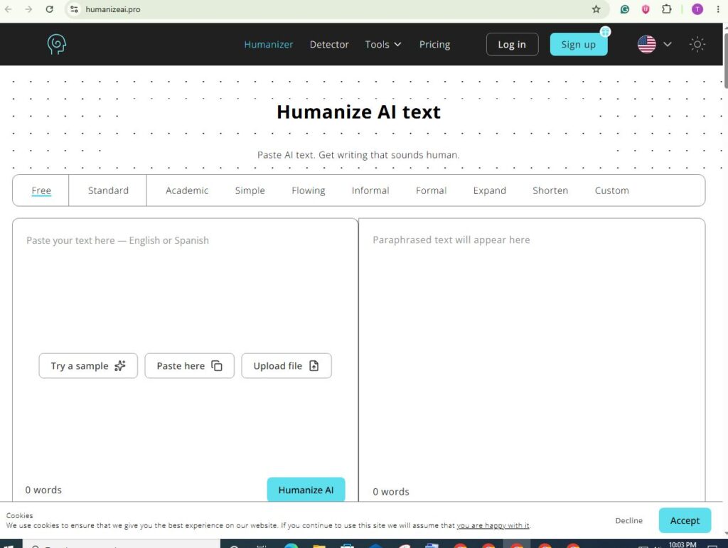Click the humanizeai.pro address bar URL

tap(113, 9)
